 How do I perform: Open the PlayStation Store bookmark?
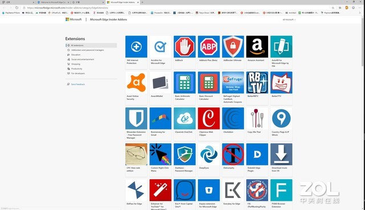(x=11, y=13)
